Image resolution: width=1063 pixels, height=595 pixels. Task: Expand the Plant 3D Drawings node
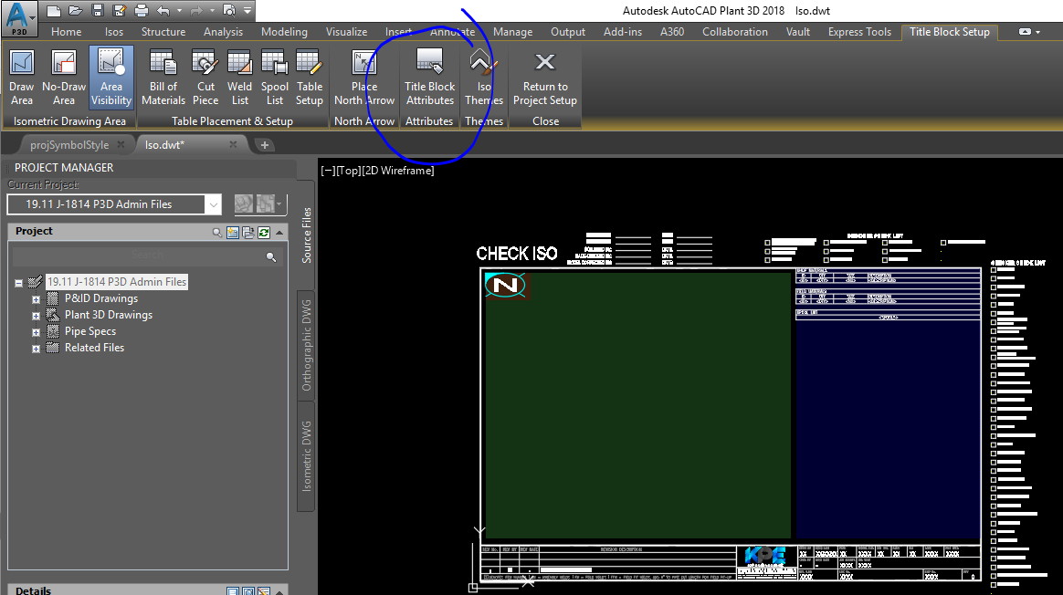coord(36,316)
